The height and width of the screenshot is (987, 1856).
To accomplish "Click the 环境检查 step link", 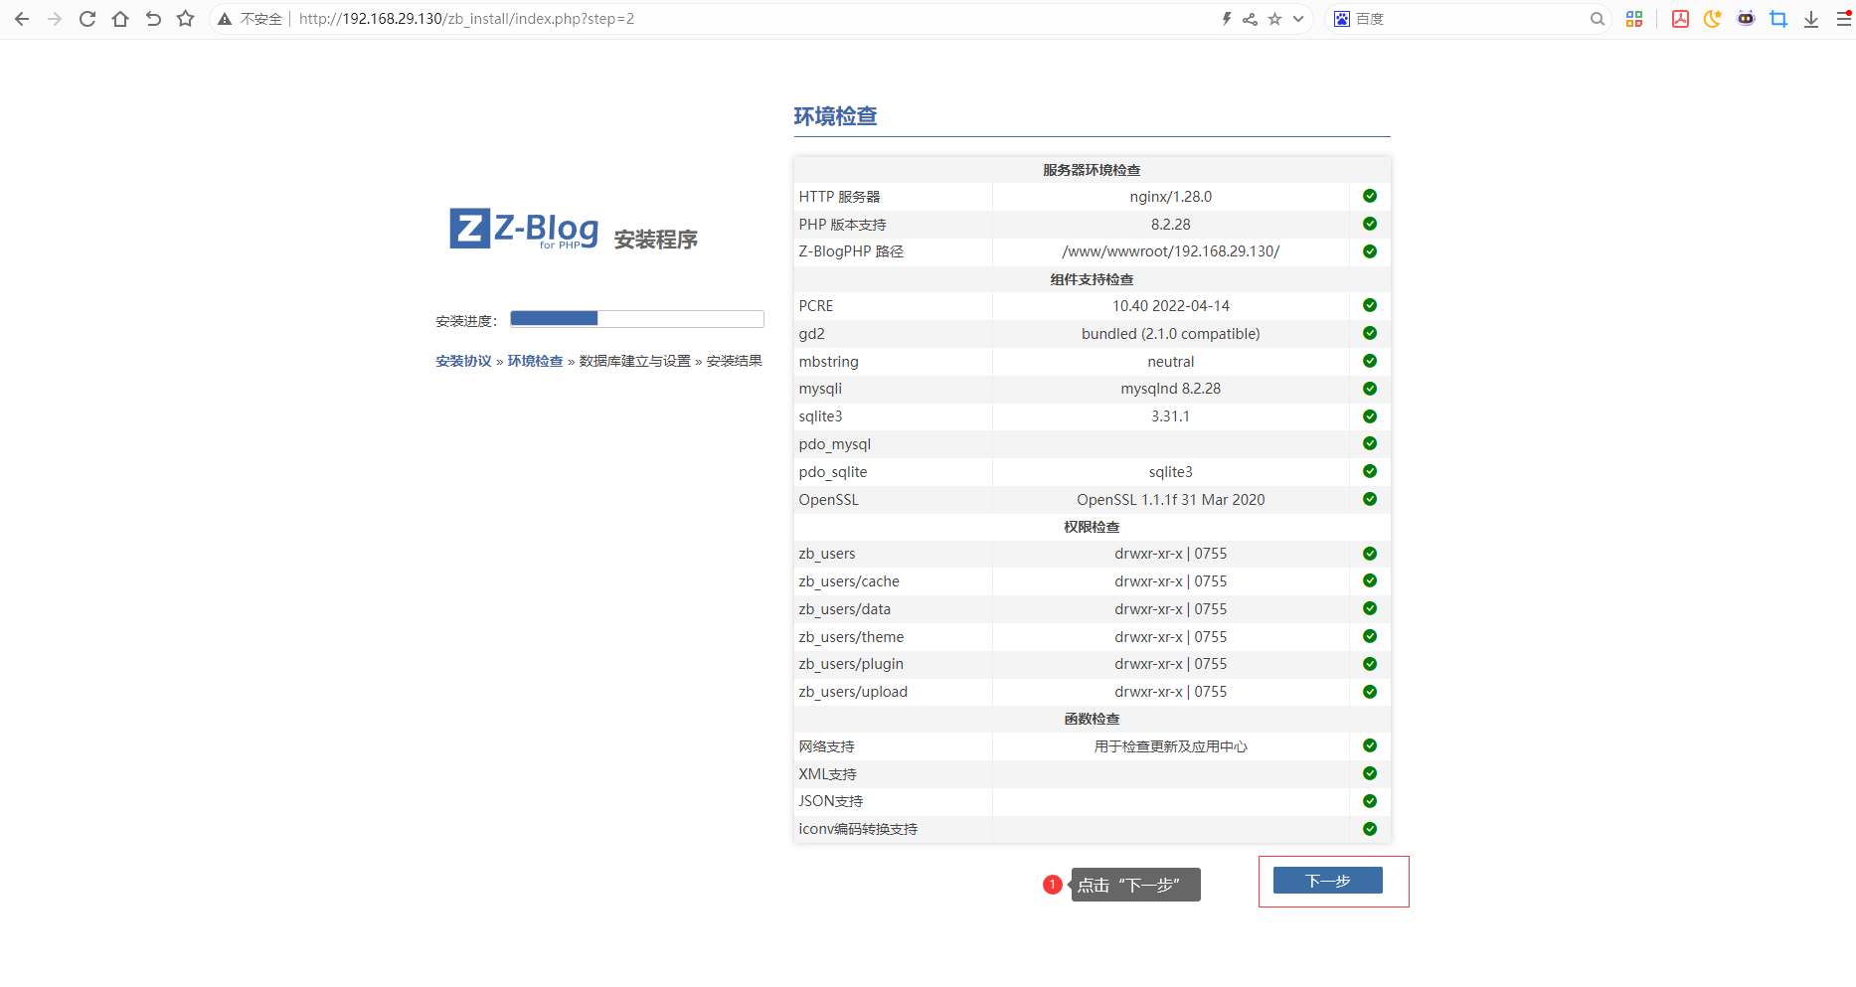I will 535,361.
